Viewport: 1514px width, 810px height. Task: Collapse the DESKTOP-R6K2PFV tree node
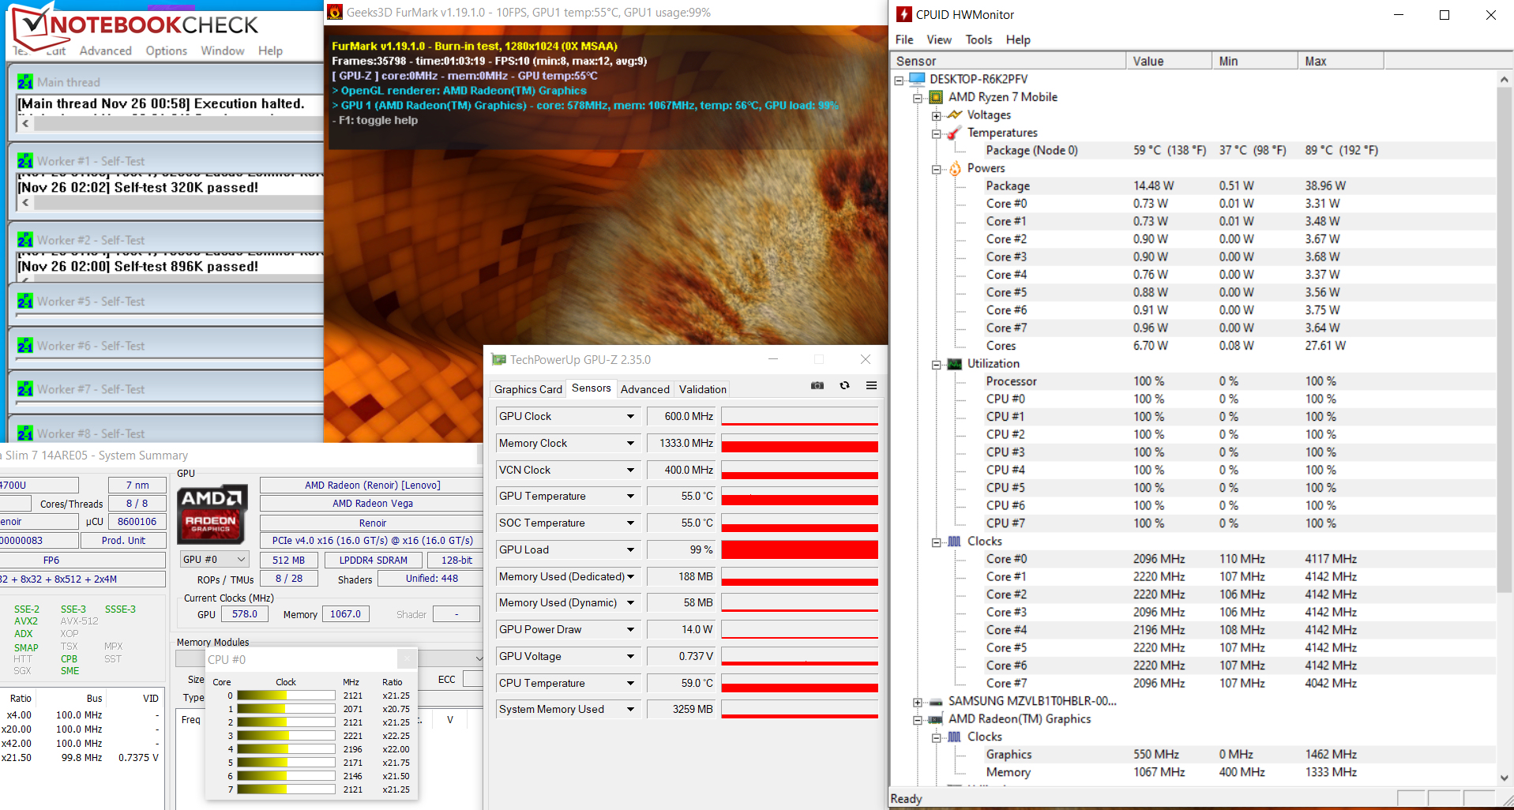click(x=899, y=80)
